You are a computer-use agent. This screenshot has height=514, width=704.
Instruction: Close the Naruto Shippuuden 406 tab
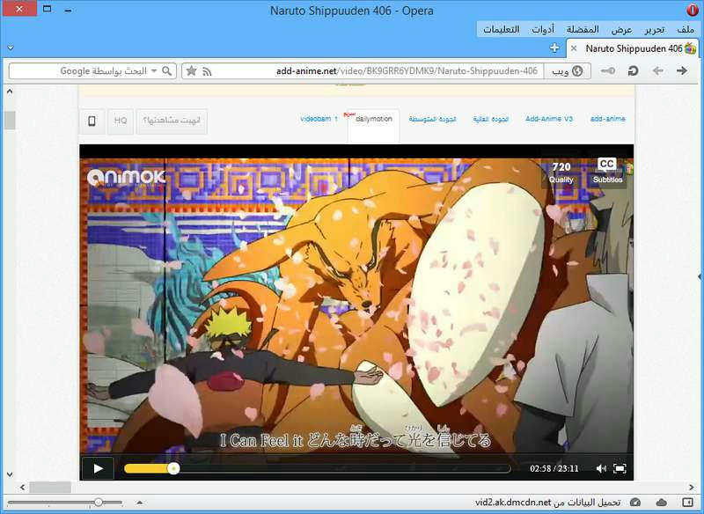click(574, 48)
